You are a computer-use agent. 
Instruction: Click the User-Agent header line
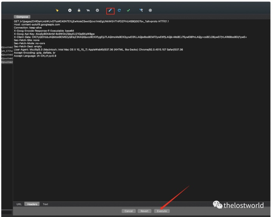coord(98,49)
